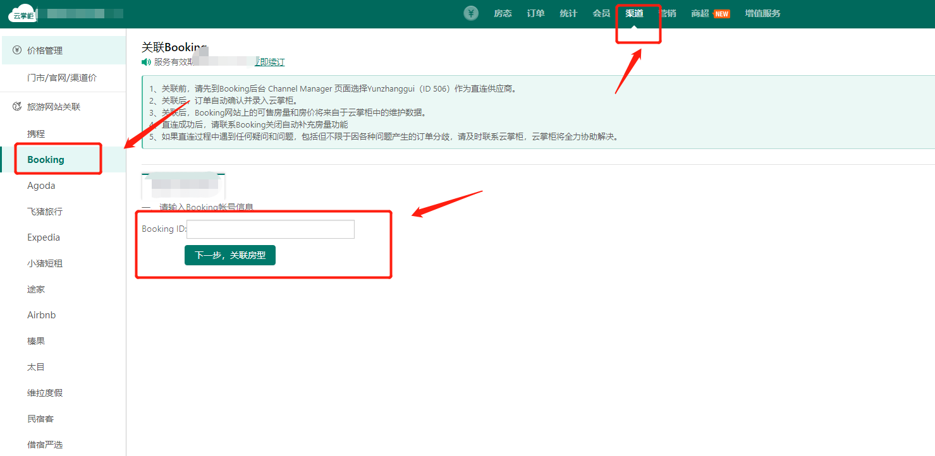The height and width of the screenshot is (456, 935).
Task: Go to 订单 in the top navigation
Action: tap(535, 13)
